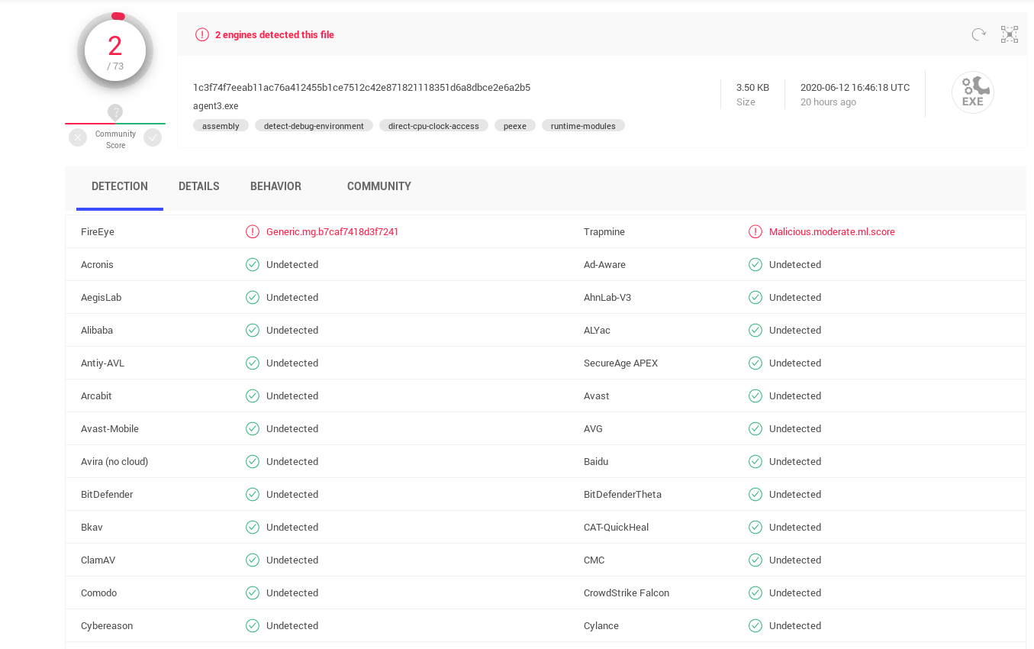Click the Cybereason engine name
The width and height of the screenshot is (1034, 649).
(107, 625)
